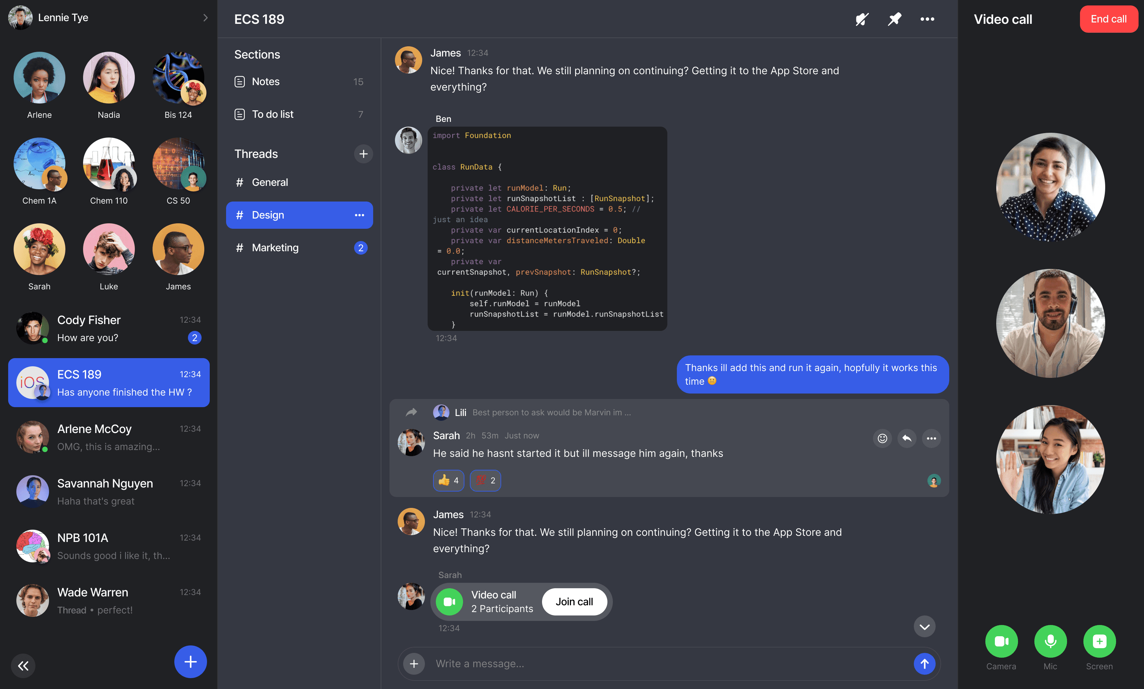This screenshot has width=1144, height=689.
Task: Collapse the contacts sidebar with double chevron
Action: click(23, 665)
